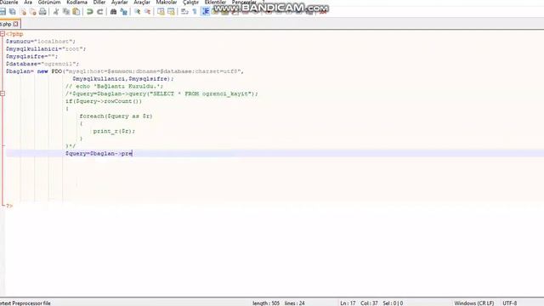Collapse the comment block fold marker
Image resolution: width=544 pixels, height=306 pixels.
3,93
